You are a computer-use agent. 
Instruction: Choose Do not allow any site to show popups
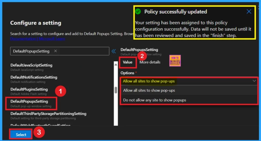tap(189, 100)
